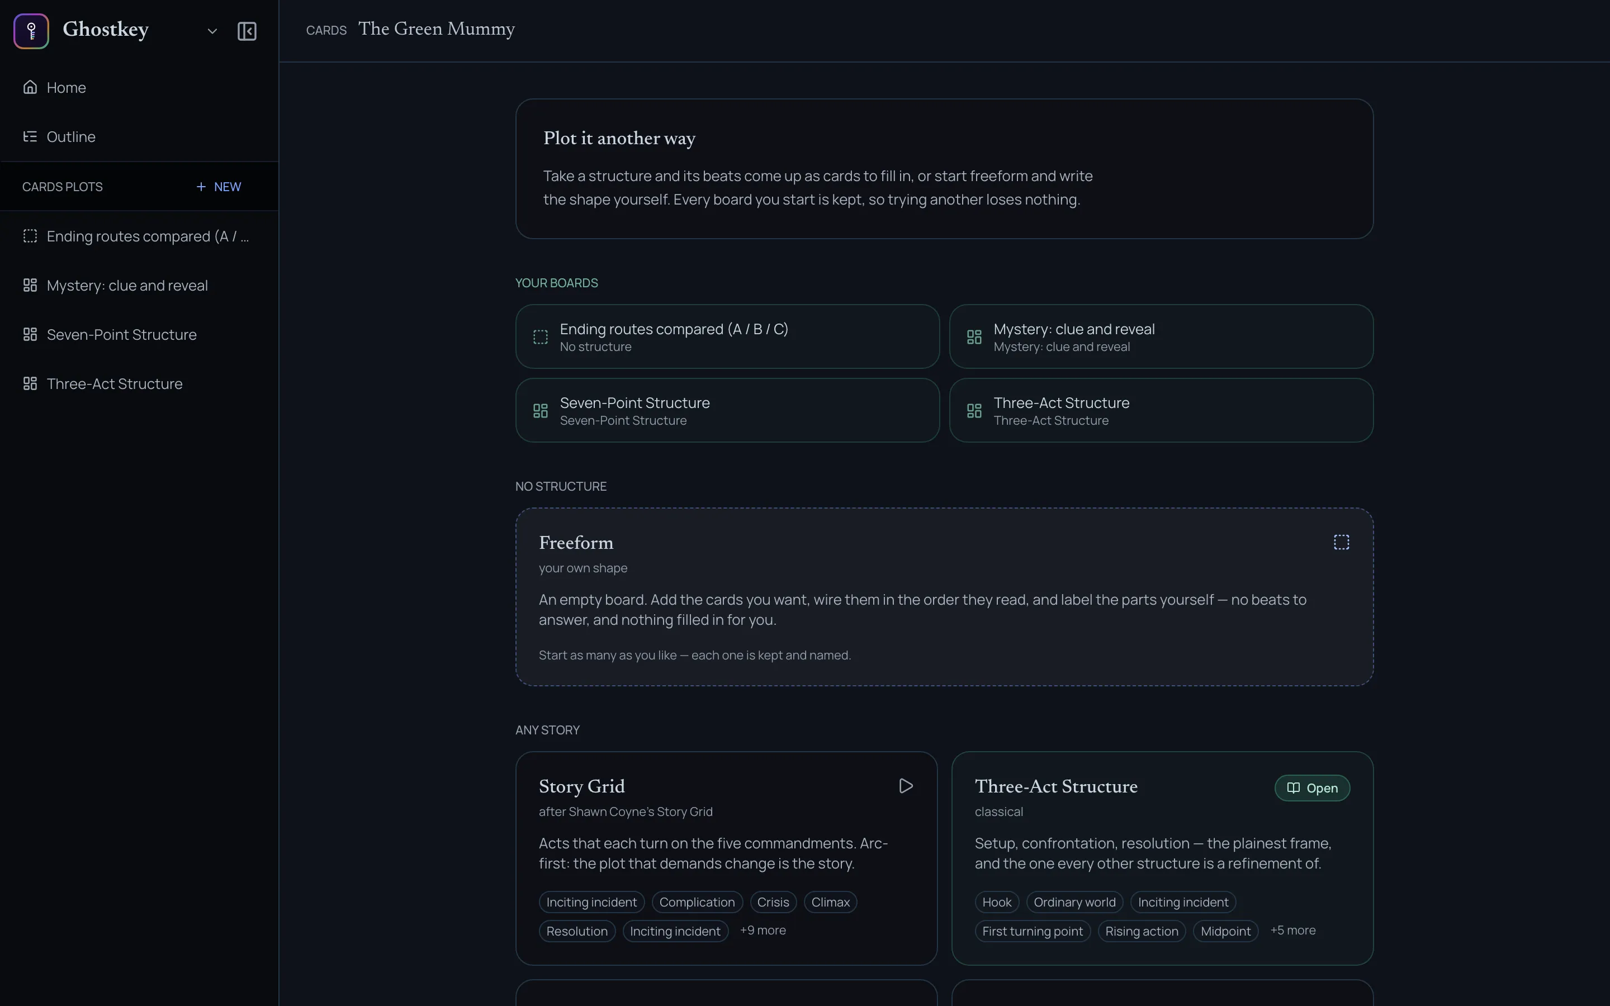Click the grid icon on Seven-Point board card
This screenshot has height=1006, width=1610.
[x=541, y=411]
